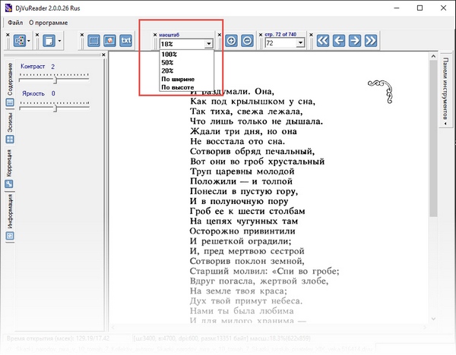
Task: Switch to the Информация side tab
Action: click(x=10, y=216)
